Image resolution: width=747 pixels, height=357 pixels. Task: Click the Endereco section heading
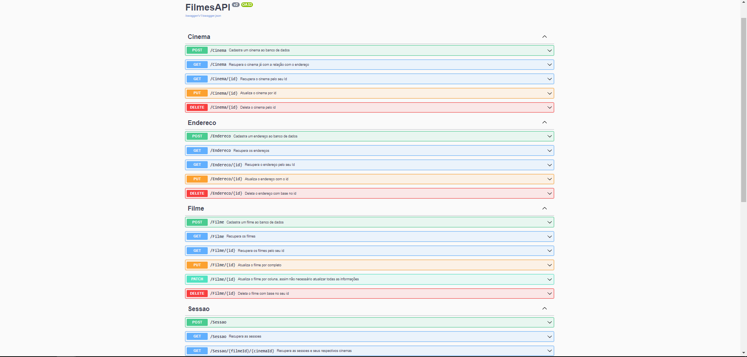202,123
